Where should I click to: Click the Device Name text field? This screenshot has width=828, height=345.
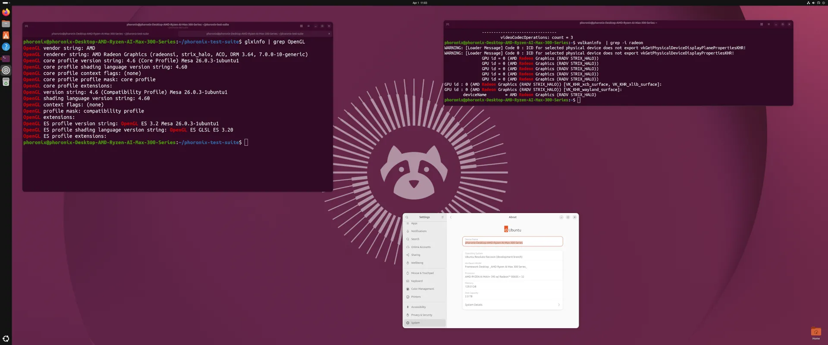click(512, 241)
